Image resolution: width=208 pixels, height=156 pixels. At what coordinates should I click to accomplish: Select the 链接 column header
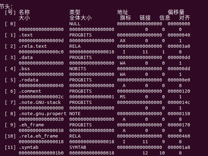pyautogui.click(x=145, y=18)
